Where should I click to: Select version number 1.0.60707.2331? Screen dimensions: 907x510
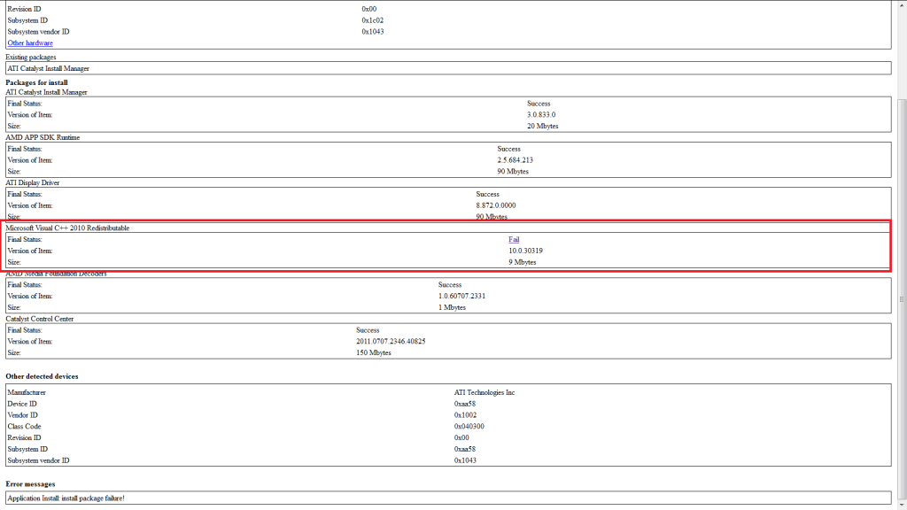461,296
